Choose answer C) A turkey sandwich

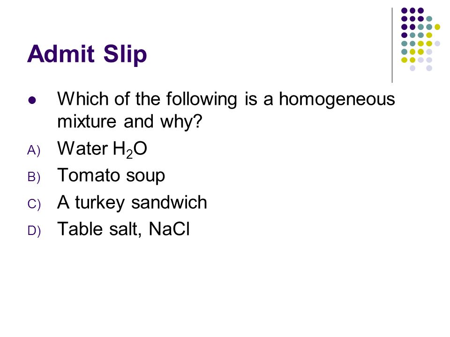coord(132,203)
